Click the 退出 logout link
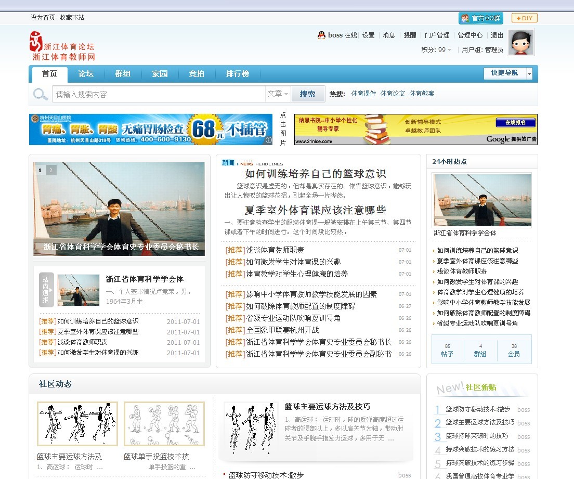This screenshot has height=479, width=574. coord(497,35)
